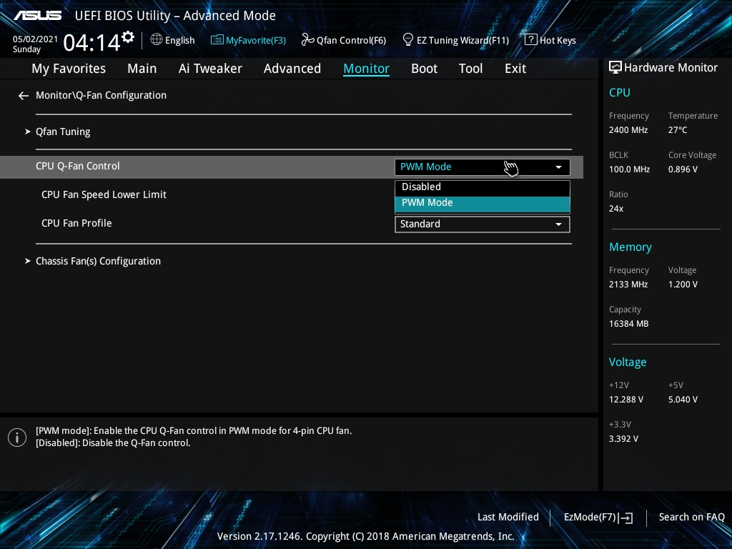Open the Tool tab
This screenshot has width=732, height=549.
pos(470,69)
